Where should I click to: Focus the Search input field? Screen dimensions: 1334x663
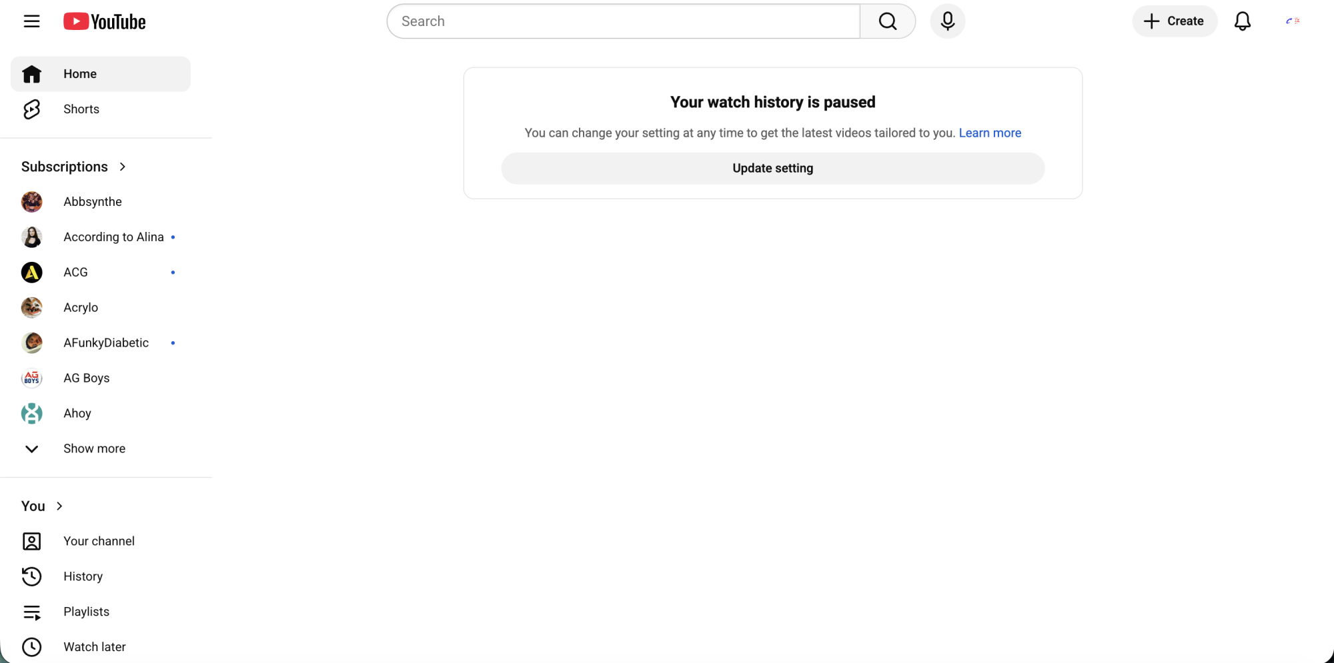point(624,21)
